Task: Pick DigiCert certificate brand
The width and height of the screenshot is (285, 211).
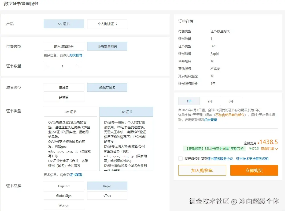Action: click(64, 186)
